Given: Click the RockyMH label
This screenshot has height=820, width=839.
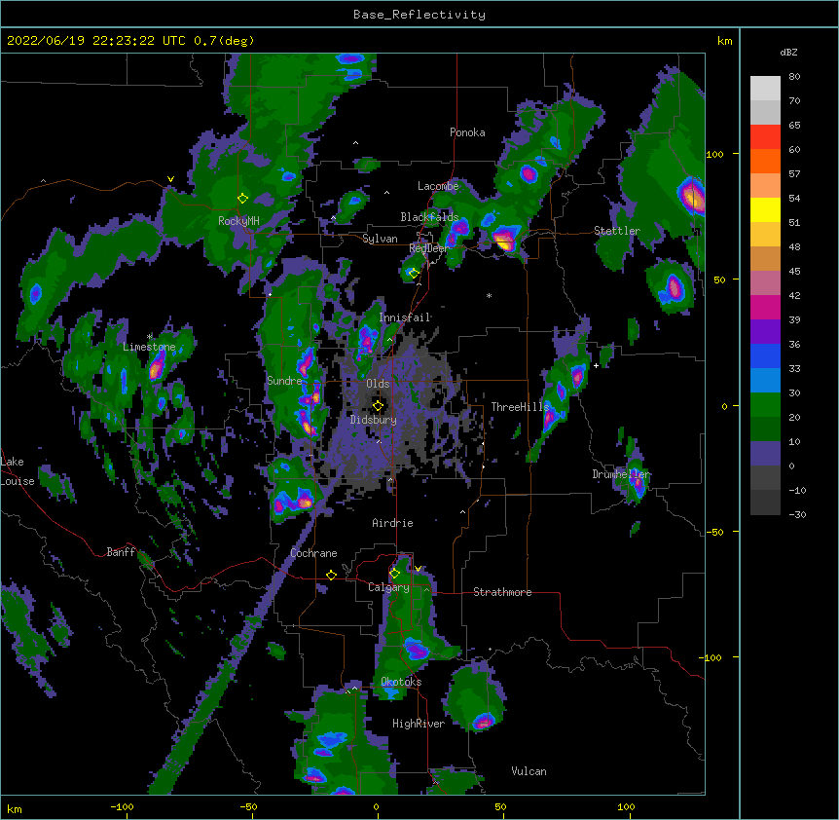Looking at the screenshot, I should coord(238,221).
